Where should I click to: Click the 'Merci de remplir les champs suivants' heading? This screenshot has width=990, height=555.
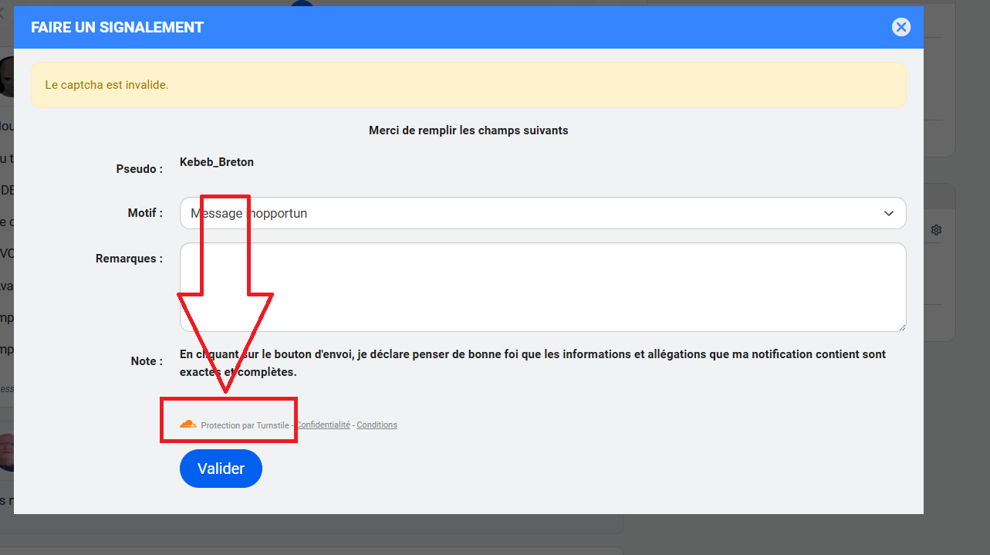point(468,130)
